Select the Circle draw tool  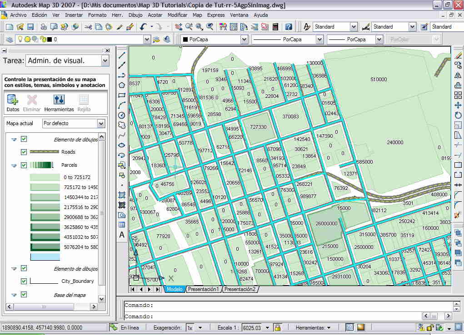pos(122,115)
